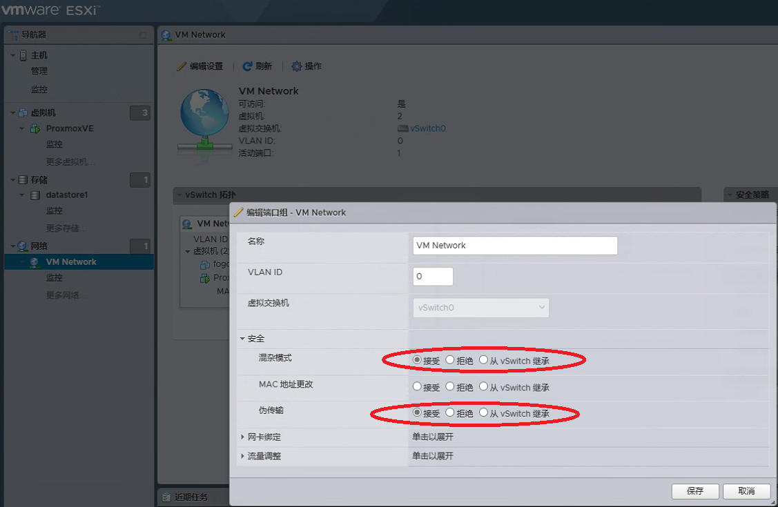Open More storage (更多存储) entry
Viewport: 778px width, 507px height.
tap(66, 228)
